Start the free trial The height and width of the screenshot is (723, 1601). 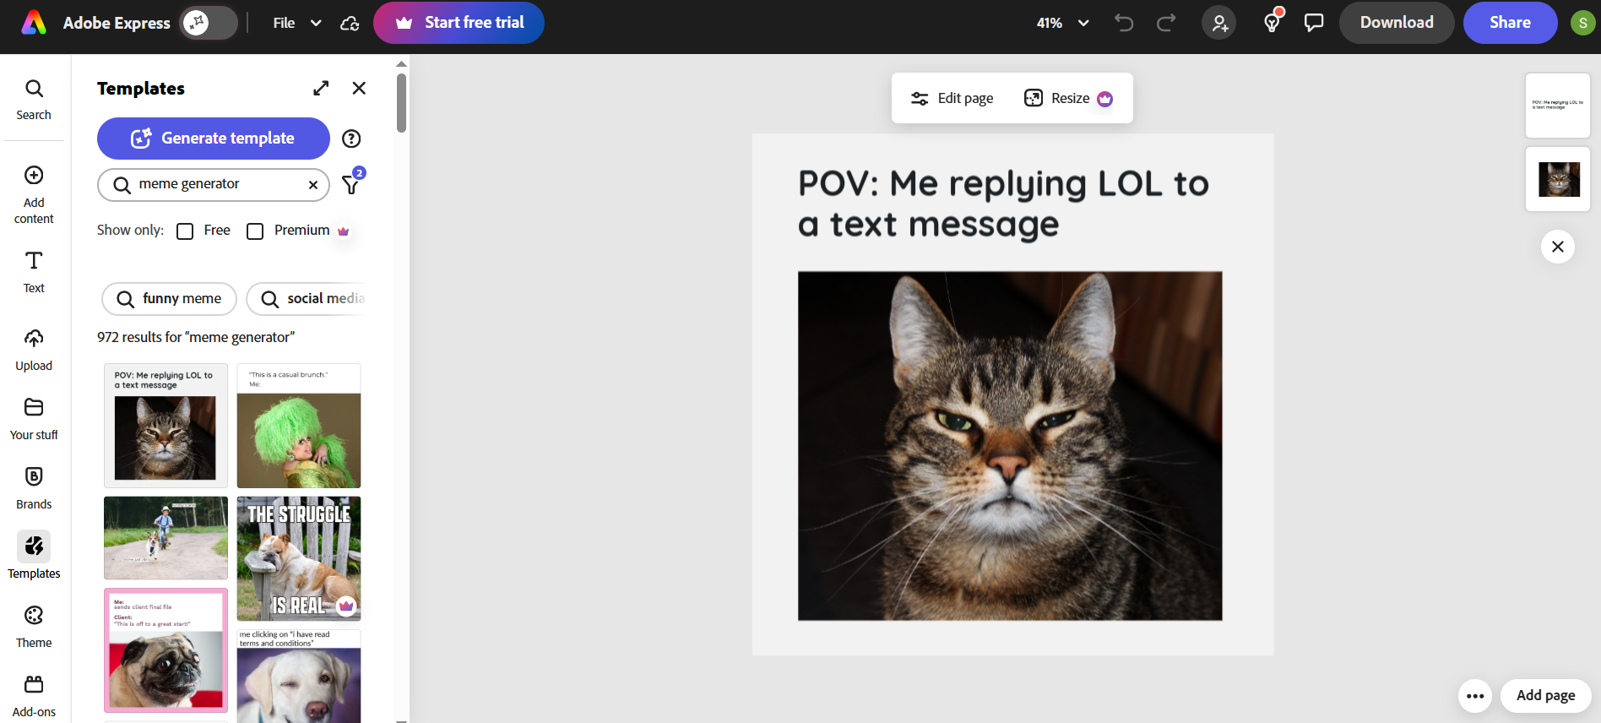459,23
